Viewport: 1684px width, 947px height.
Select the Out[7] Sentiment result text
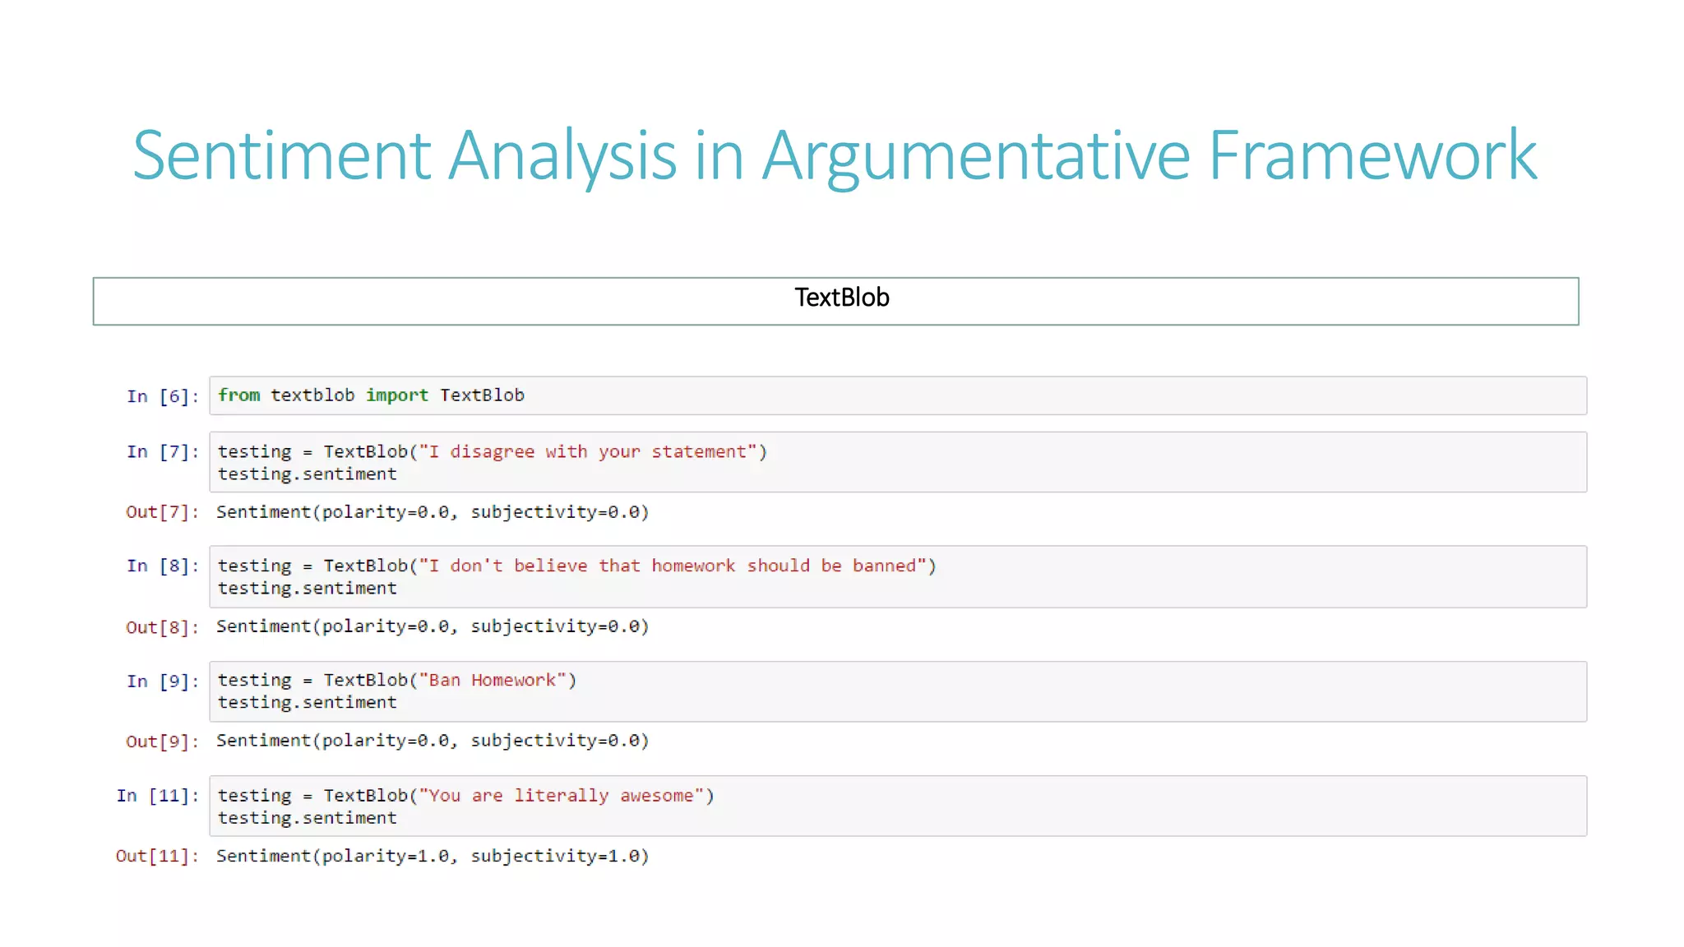[x=433, y=512]
